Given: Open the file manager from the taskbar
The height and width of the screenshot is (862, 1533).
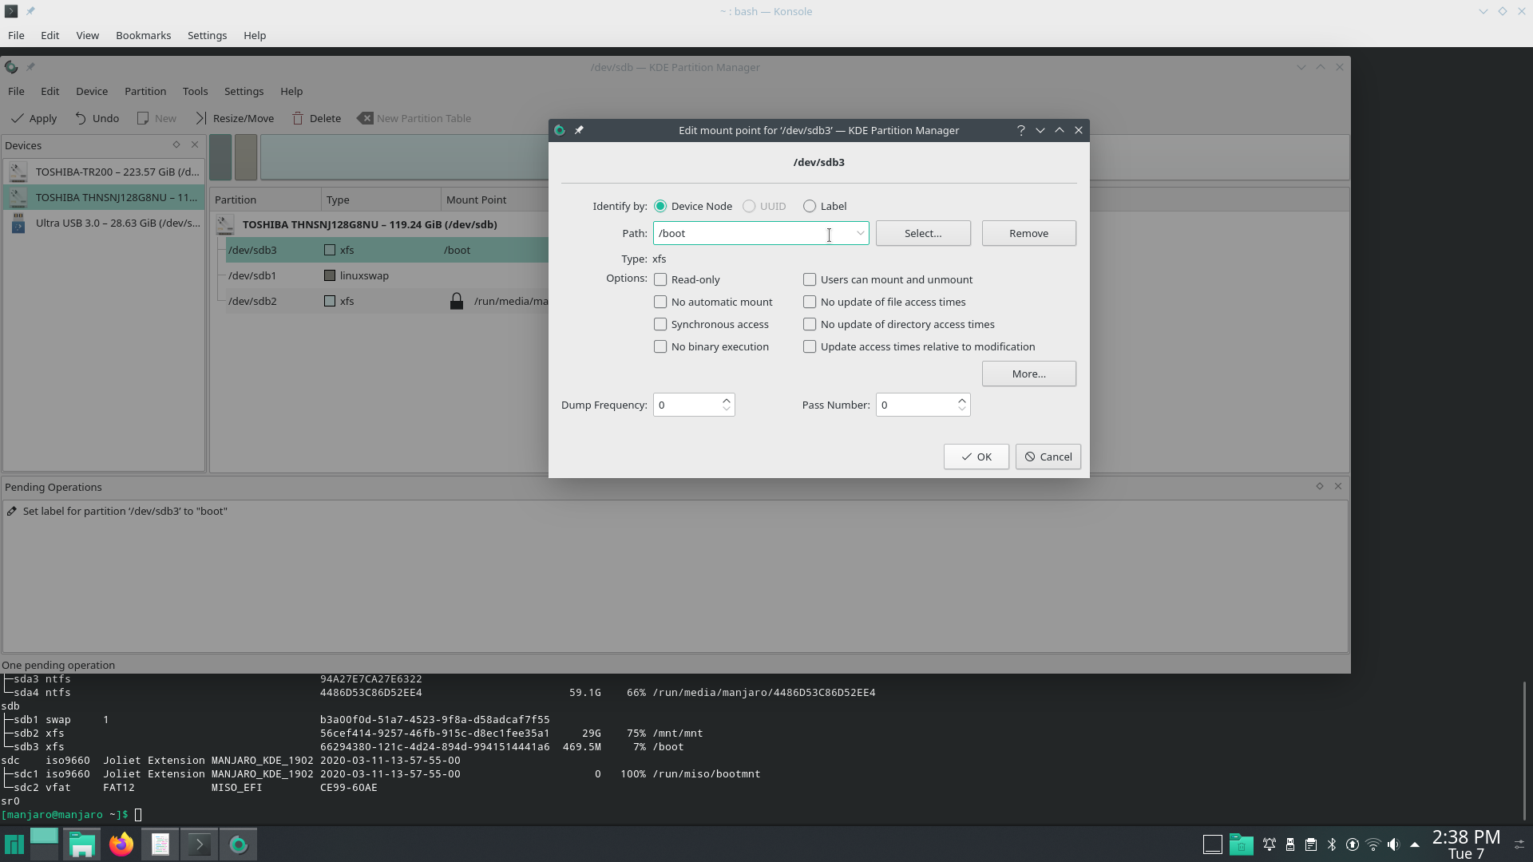Looking at the screenshot, I should [x=81, y=844].
